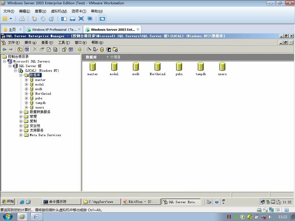This screenshot has width=295, height=221.
Task: Click the New Login toolbar icon
Action: [x=109, y=49]
